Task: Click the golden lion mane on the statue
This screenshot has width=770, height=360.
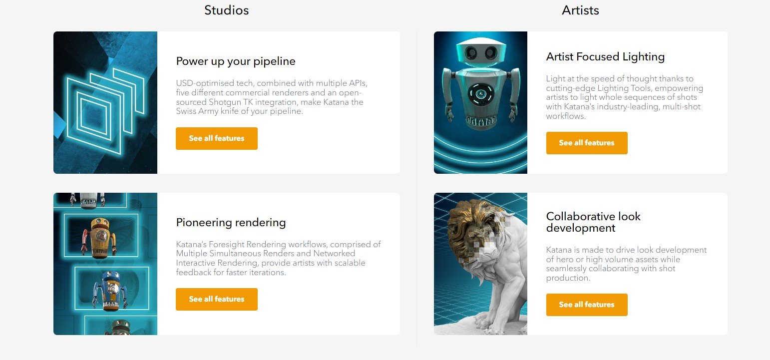Action: pyautogui.click(x=472, y=224)
